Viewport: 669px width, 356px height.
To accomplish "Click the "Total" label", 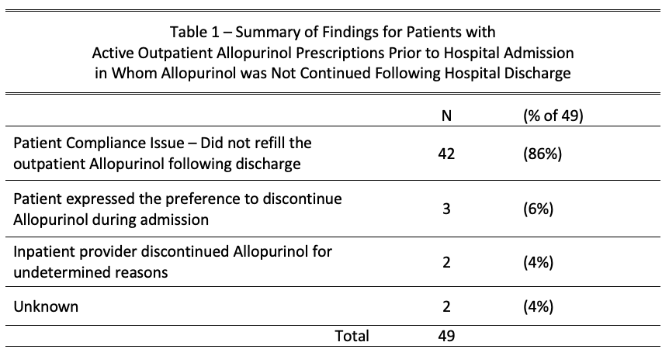I will point(352,336).
